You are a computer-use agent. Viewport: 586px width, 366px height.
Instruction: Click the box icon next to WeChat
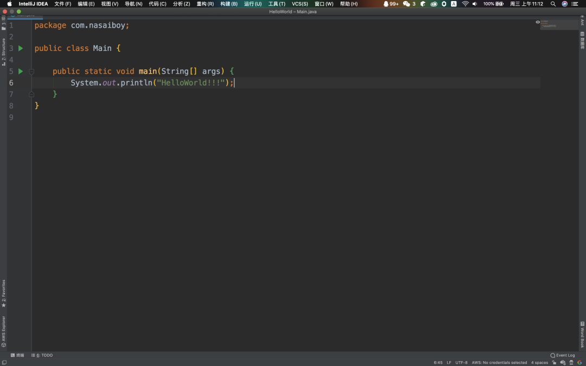423,4
